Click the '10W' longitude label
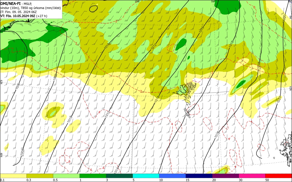 pos(137,1)
